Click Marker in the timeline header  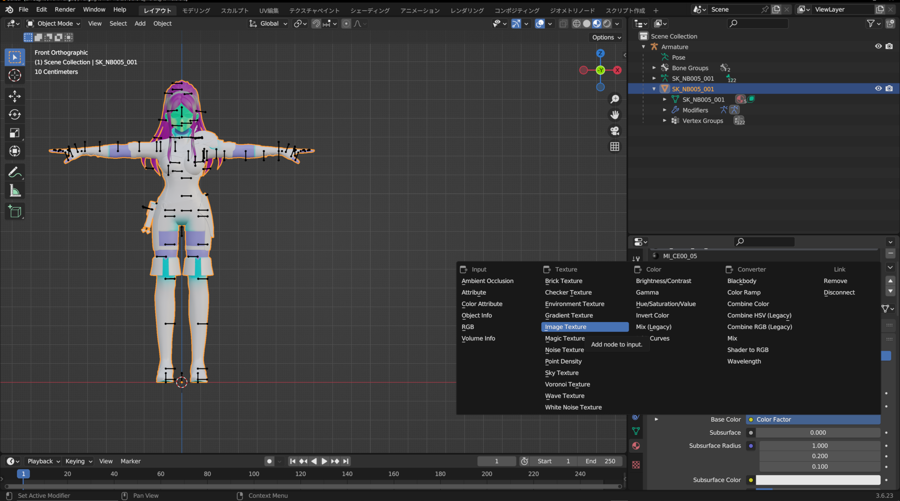tap(130, 461)
